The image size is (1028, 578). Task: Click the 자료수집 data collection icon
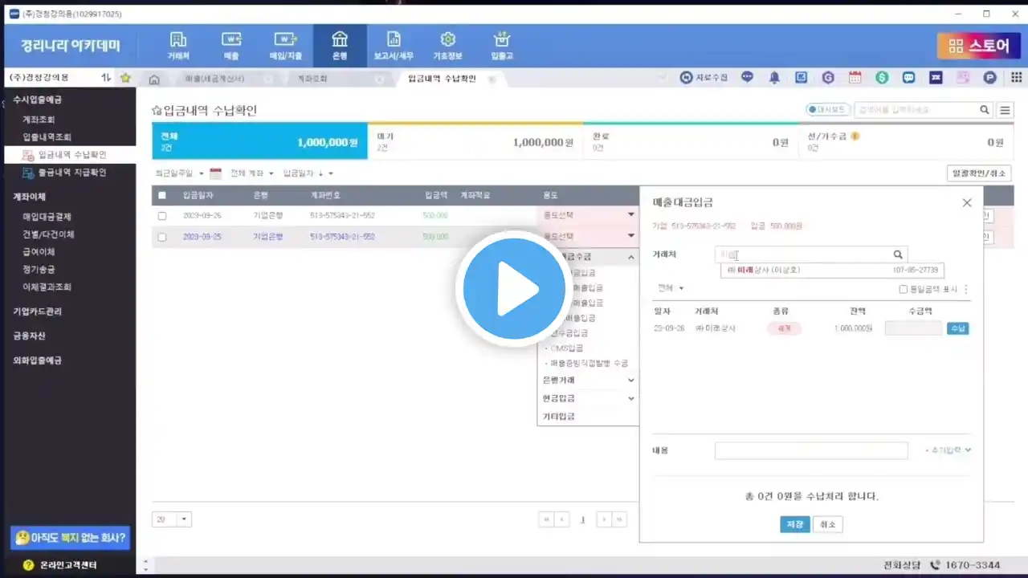point(704,78)
